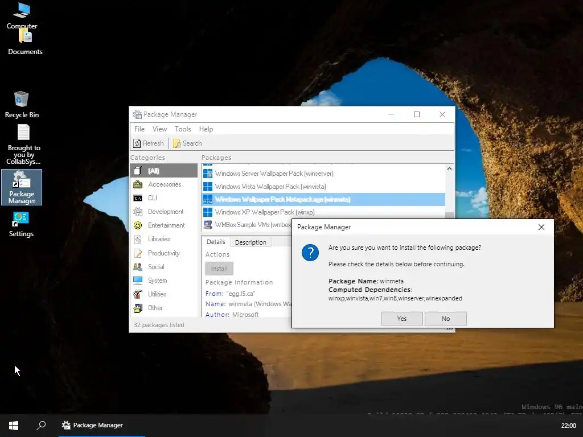
Task: Select Windows XP Wallpaper Pack package
Action: (323, 212)
